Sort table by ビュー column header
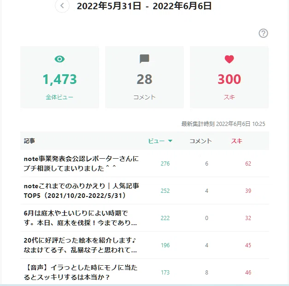Viewport: 289px width, 286px height. [x=156, y=141]
